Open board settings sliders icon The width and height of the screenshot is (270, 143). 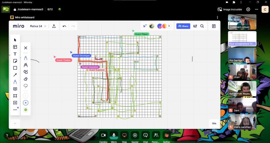pos(195,26)
